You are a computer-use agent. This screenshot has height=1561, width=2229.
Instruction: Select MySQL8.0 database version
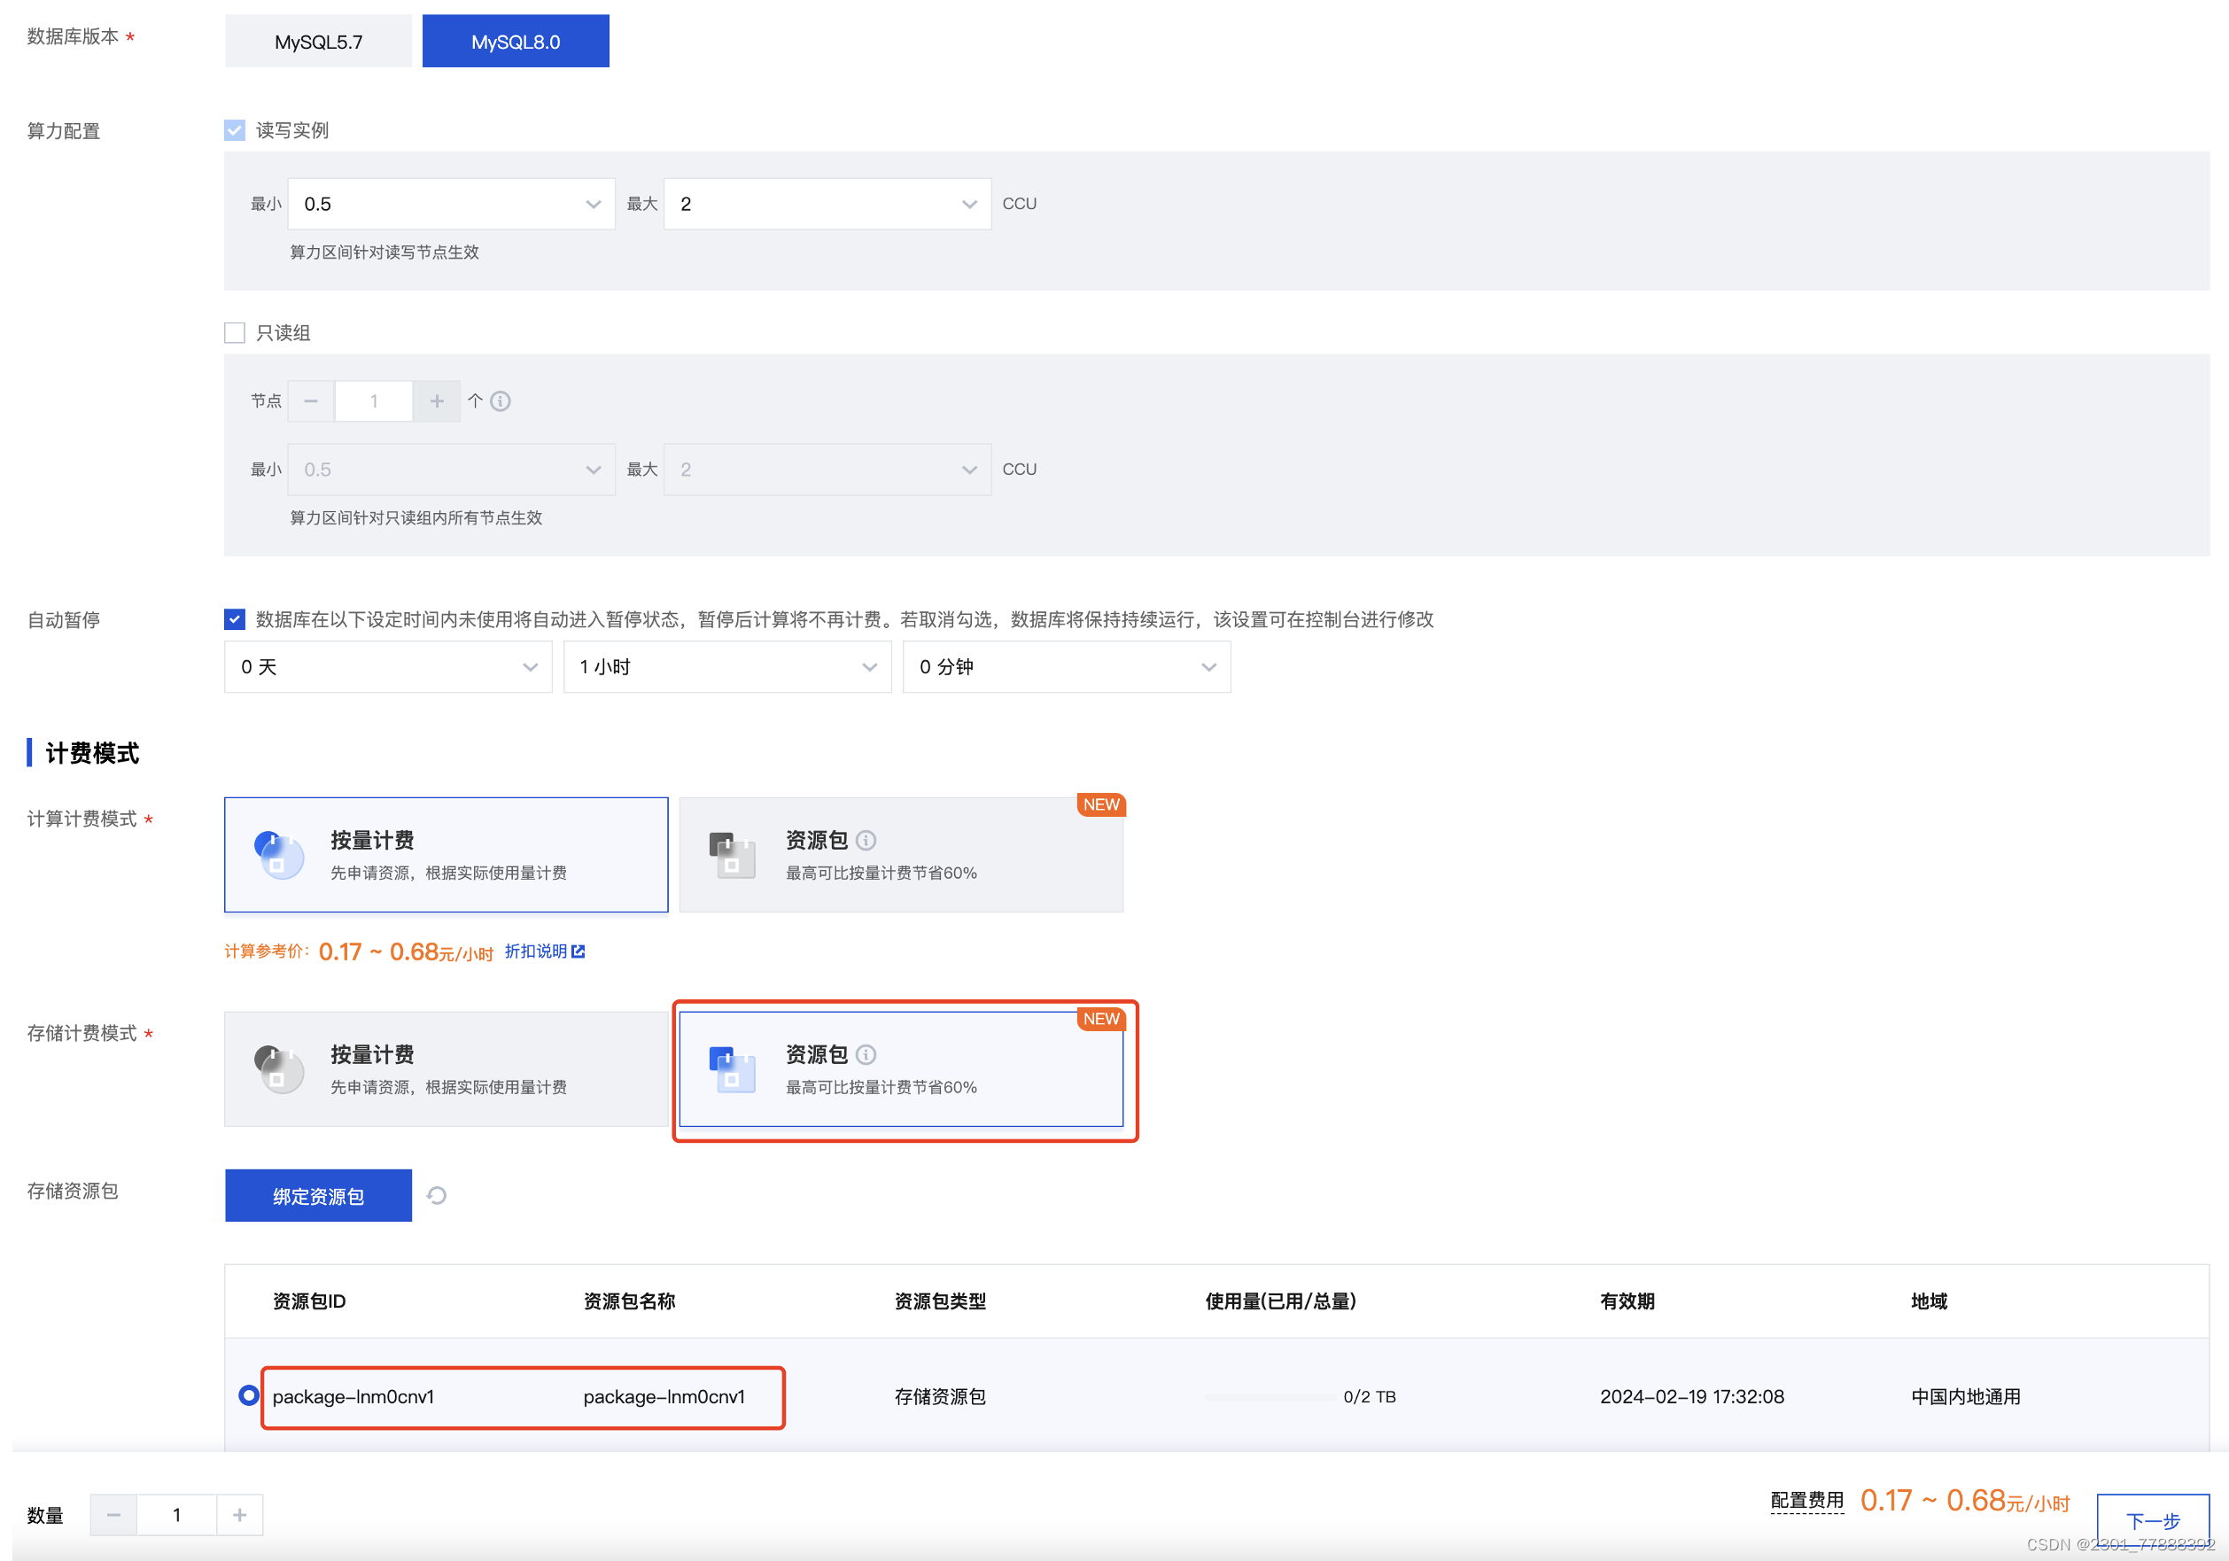[516, 41]
